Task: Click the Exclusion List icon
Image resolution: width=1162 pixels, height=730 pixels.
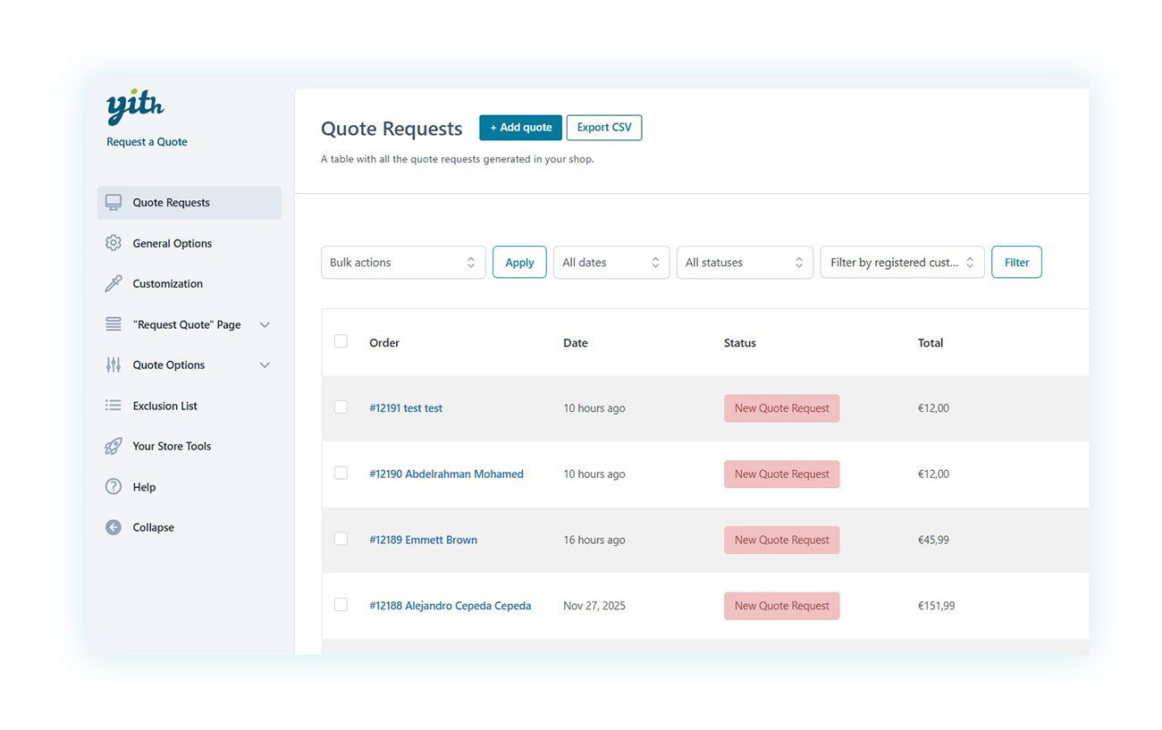Action: [114, 406]
